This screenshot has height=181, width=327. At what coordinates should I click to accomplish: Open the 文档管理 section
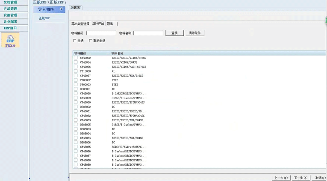point(11,3)
